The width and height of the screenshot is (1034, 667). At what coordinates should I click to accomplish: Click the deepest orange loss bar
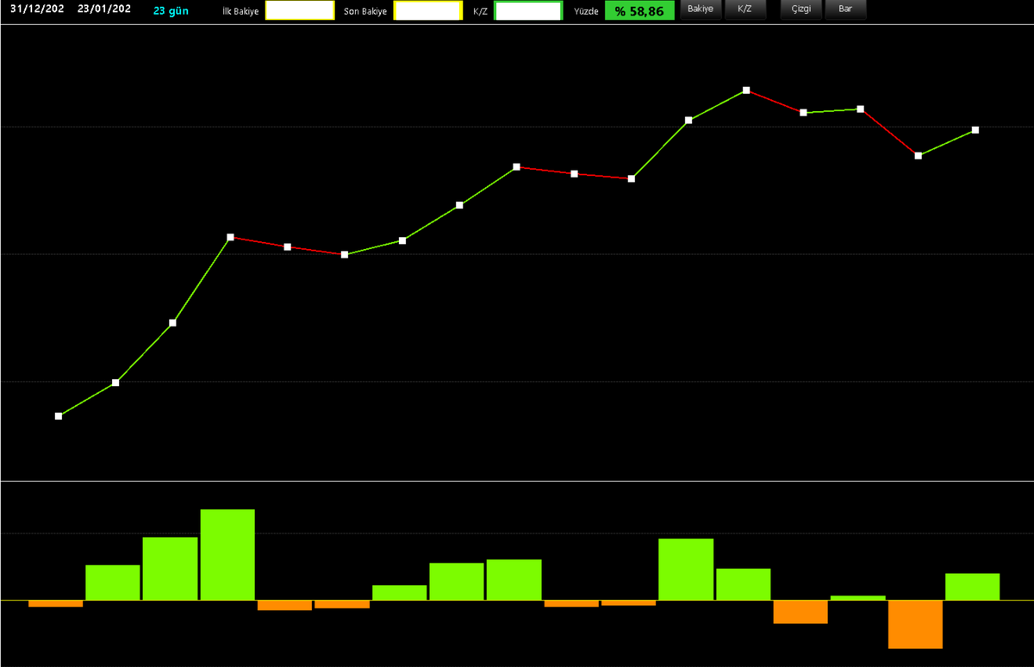(915, 624)
